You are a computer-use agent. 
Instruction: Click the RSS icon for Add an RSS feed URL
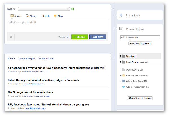(124, 75)
